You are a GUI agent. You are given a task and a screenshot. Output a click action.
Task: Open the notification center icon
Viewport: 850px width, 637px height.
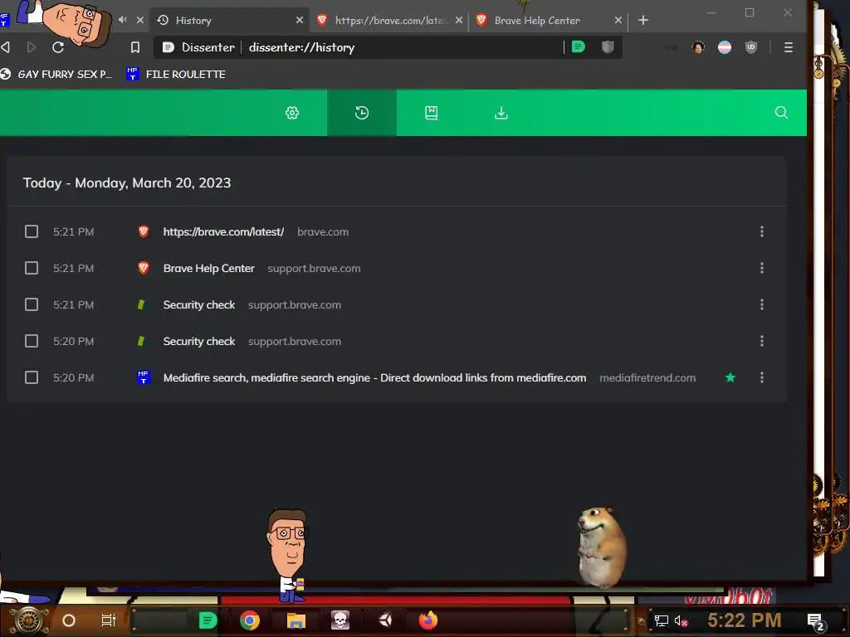tap(816, 621)
